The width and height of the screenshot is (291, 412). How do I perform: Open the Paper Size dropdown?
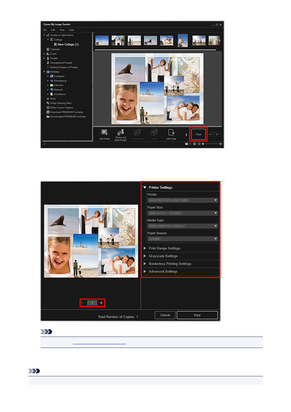(183, 213)
